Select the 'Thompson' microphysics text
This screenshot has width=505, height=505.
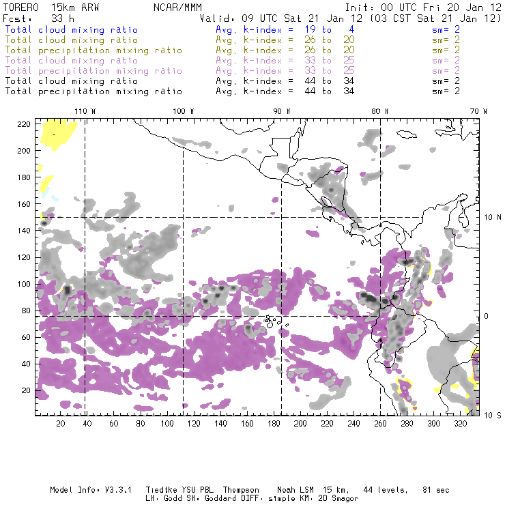tap(241, 490)
